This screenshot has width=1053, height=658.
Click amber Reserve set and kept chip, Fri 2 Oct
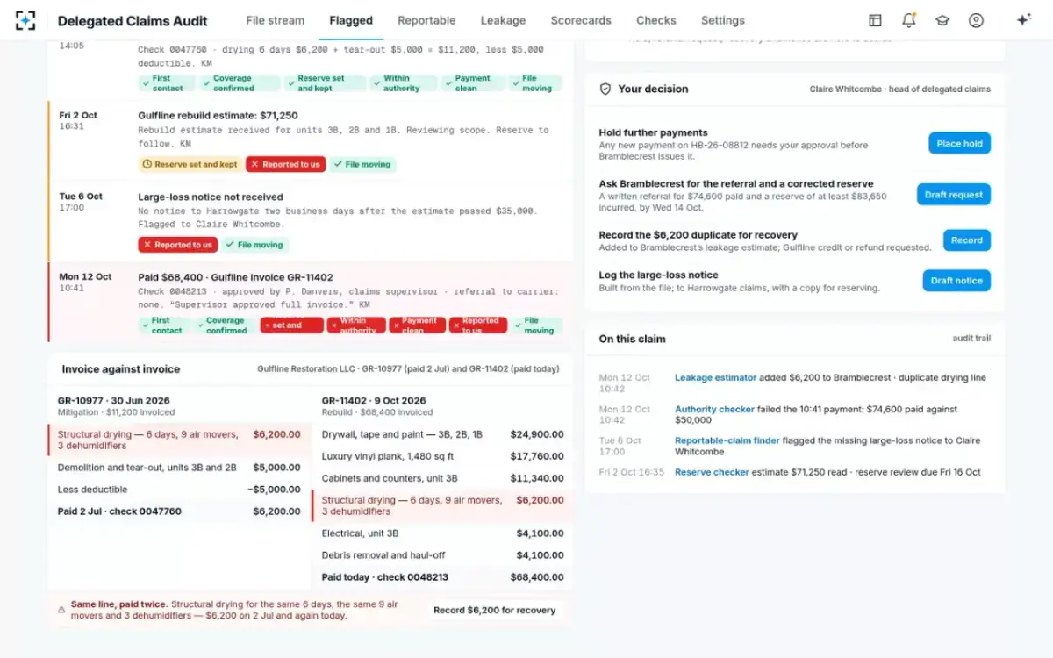pyautogui.click(x=190, y=164)
